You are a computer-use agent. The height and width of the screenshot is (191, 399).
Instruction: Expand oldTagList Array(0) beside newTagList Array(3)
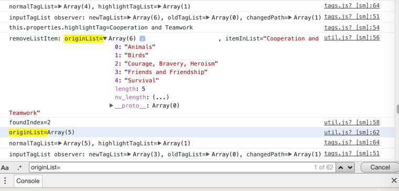coord(208,154)
